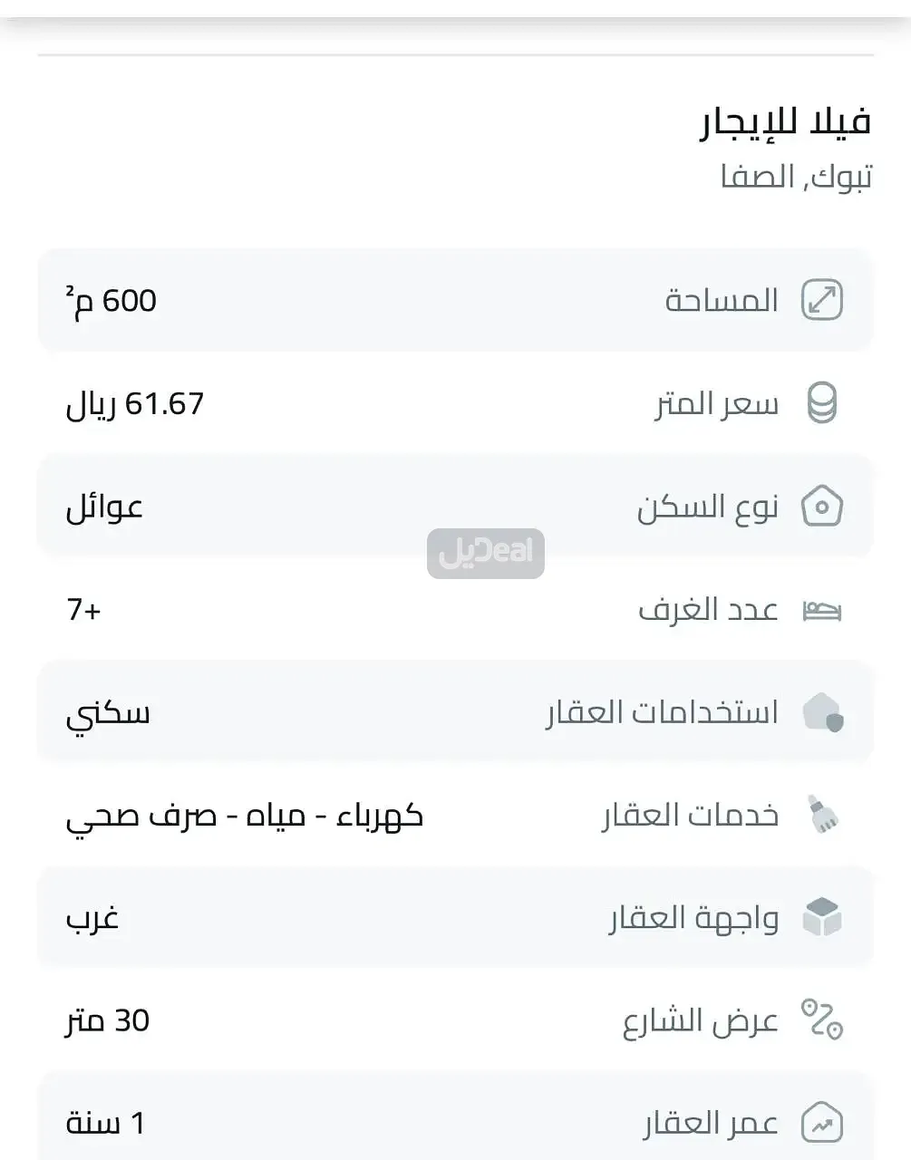The image size is (911, 1160).
Task: Click the price-per-meter coins icon
Action: tap(821, 403)
